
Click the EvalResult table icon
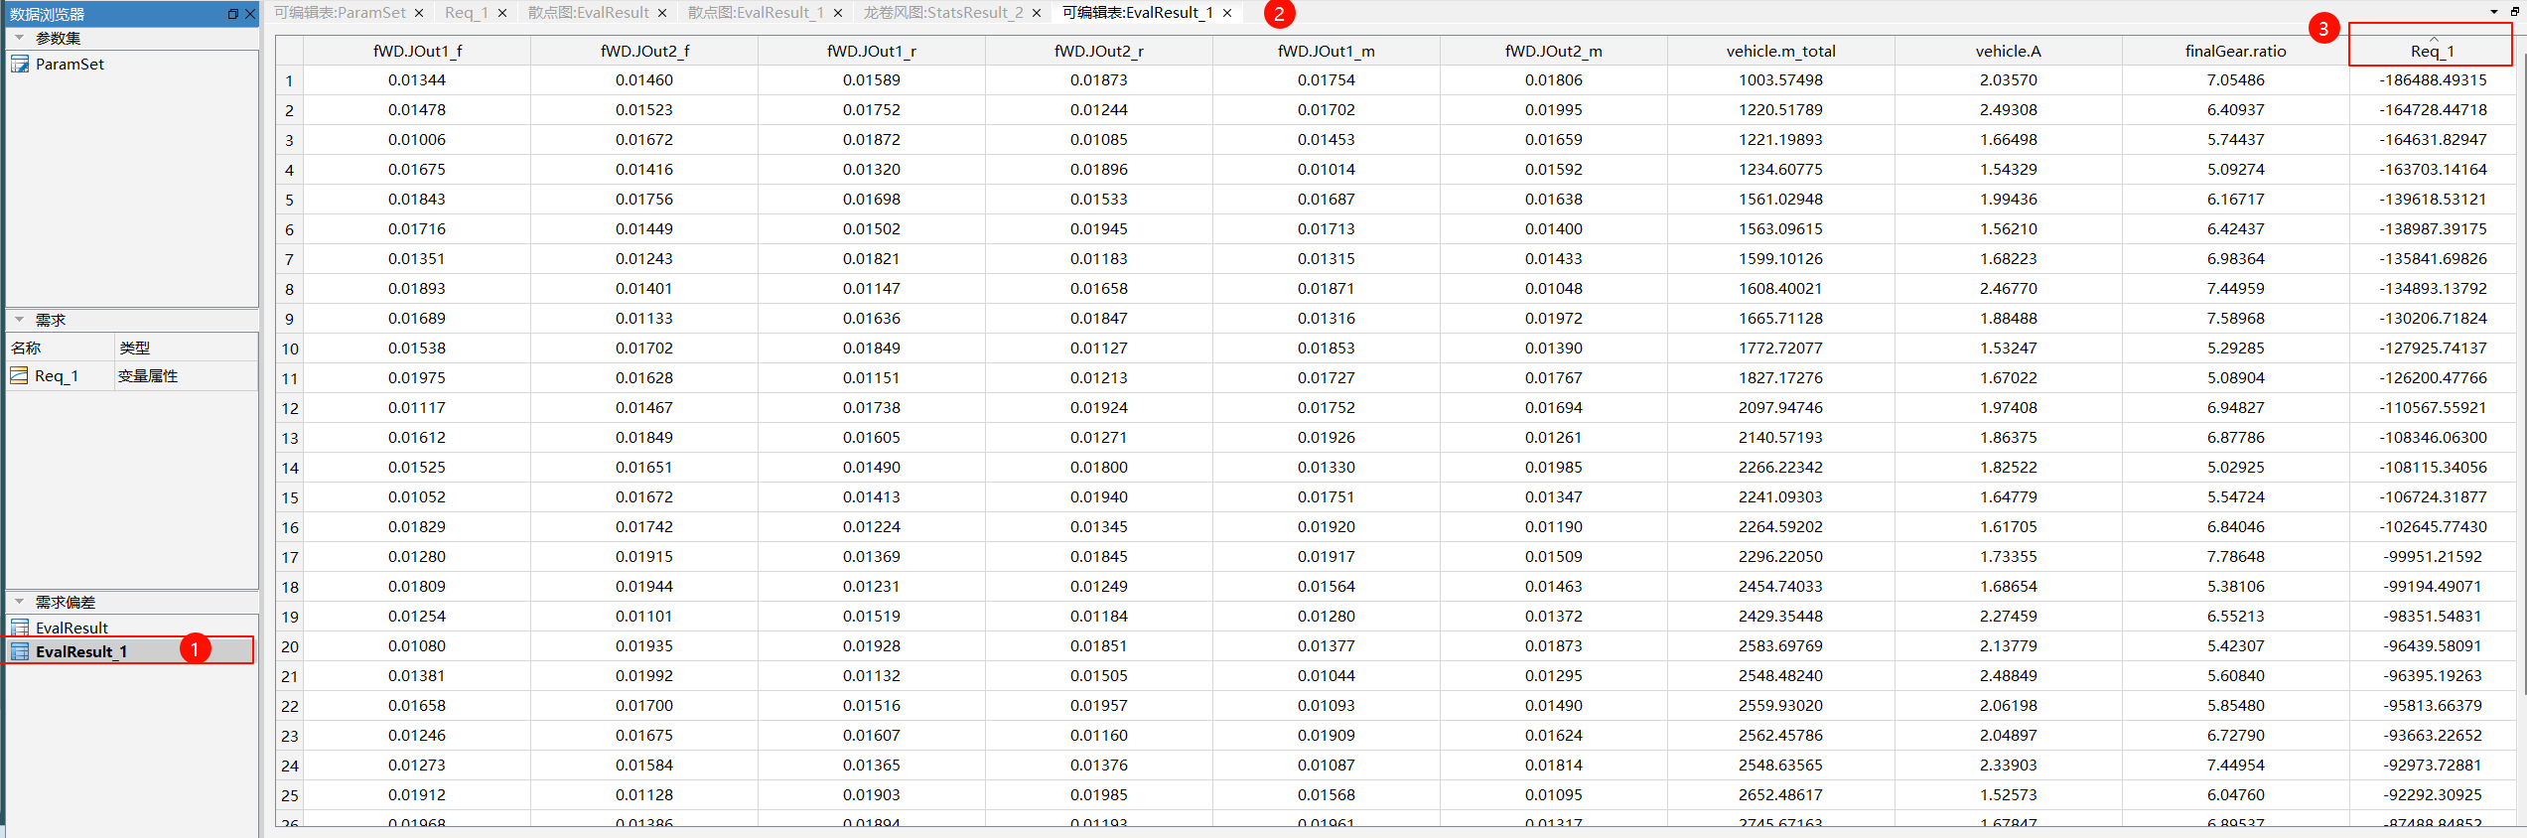tap(20, 628)
